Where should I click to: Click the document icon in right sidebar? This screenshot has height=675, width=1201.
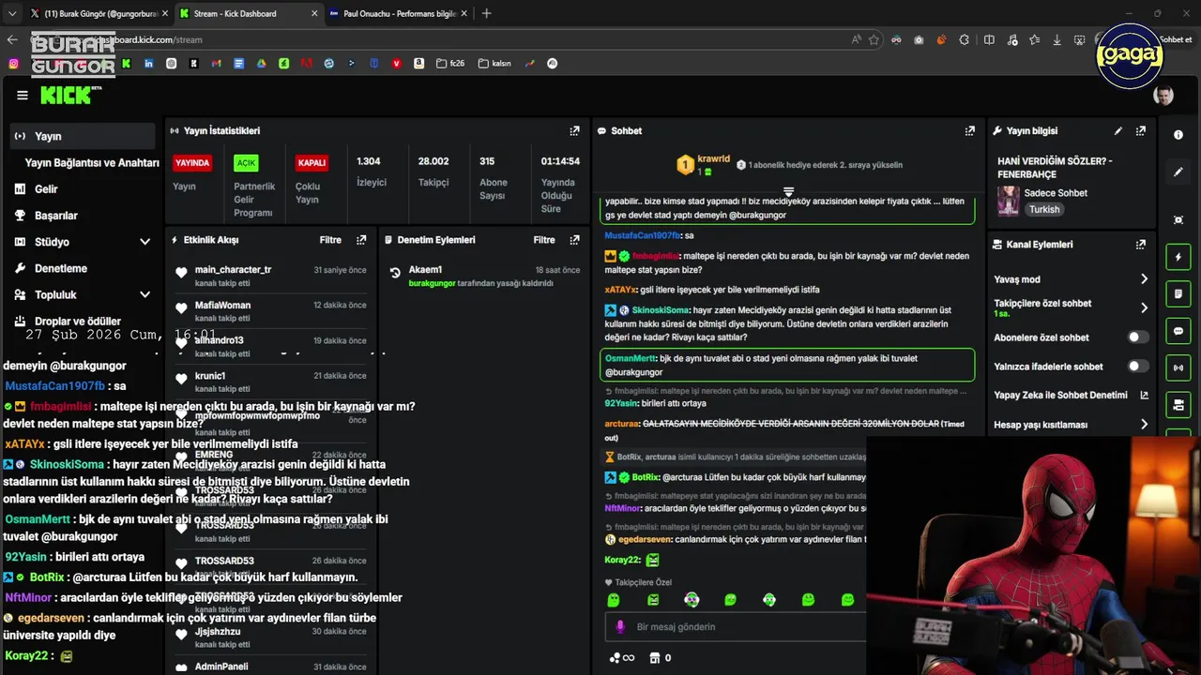(x=1178, y=294)
